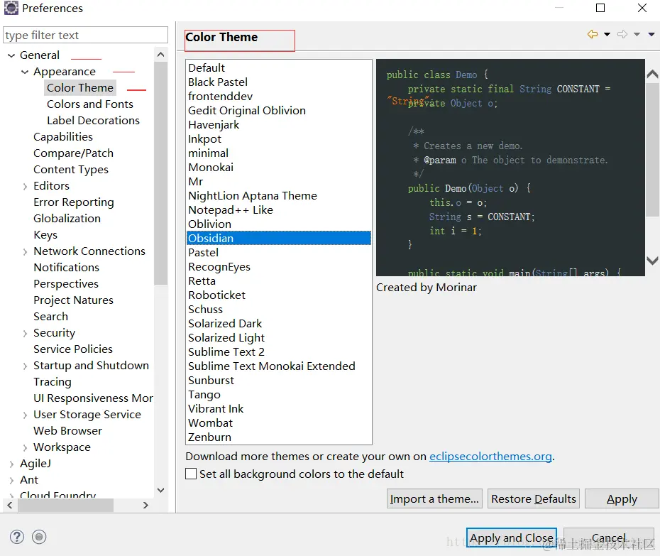660x556 pixels.
Task: Click the back navigation arrow icon
Action: coord(593,34)
